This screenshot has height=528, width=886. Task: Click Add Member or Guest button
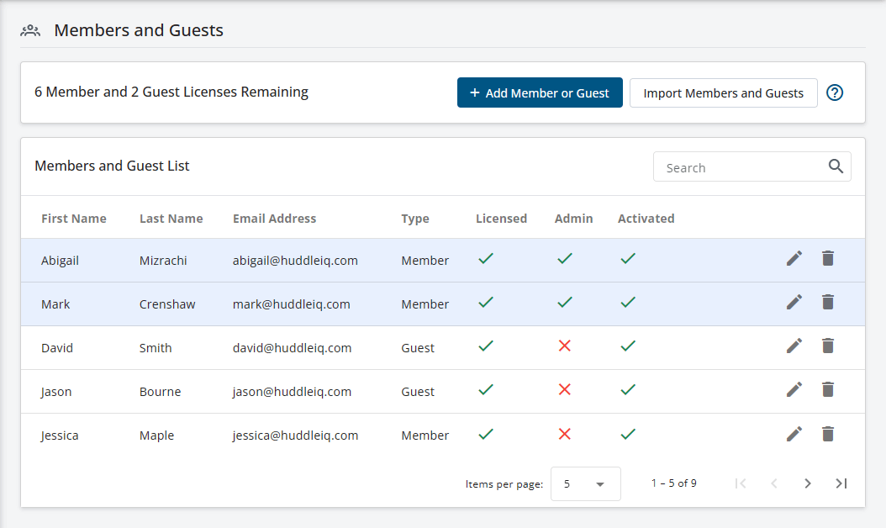click(x=540, y=93)
